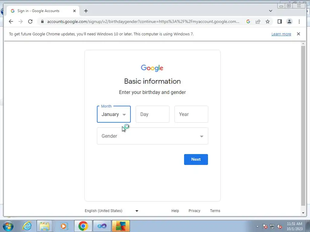Image resolution: width=310 pixels, height=232 pixels.
Task: Click the Action Center flag tray icon
Action: click(265, 226)
